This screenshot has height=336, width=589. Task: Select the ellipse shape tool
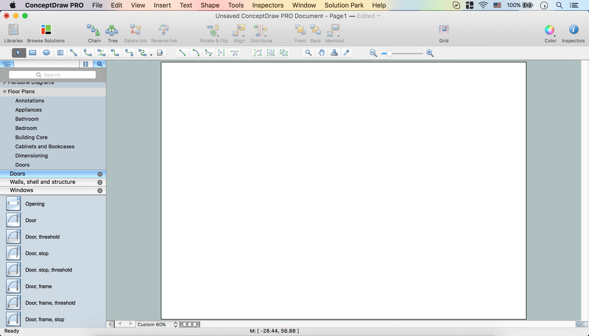[x=47, y=53]
